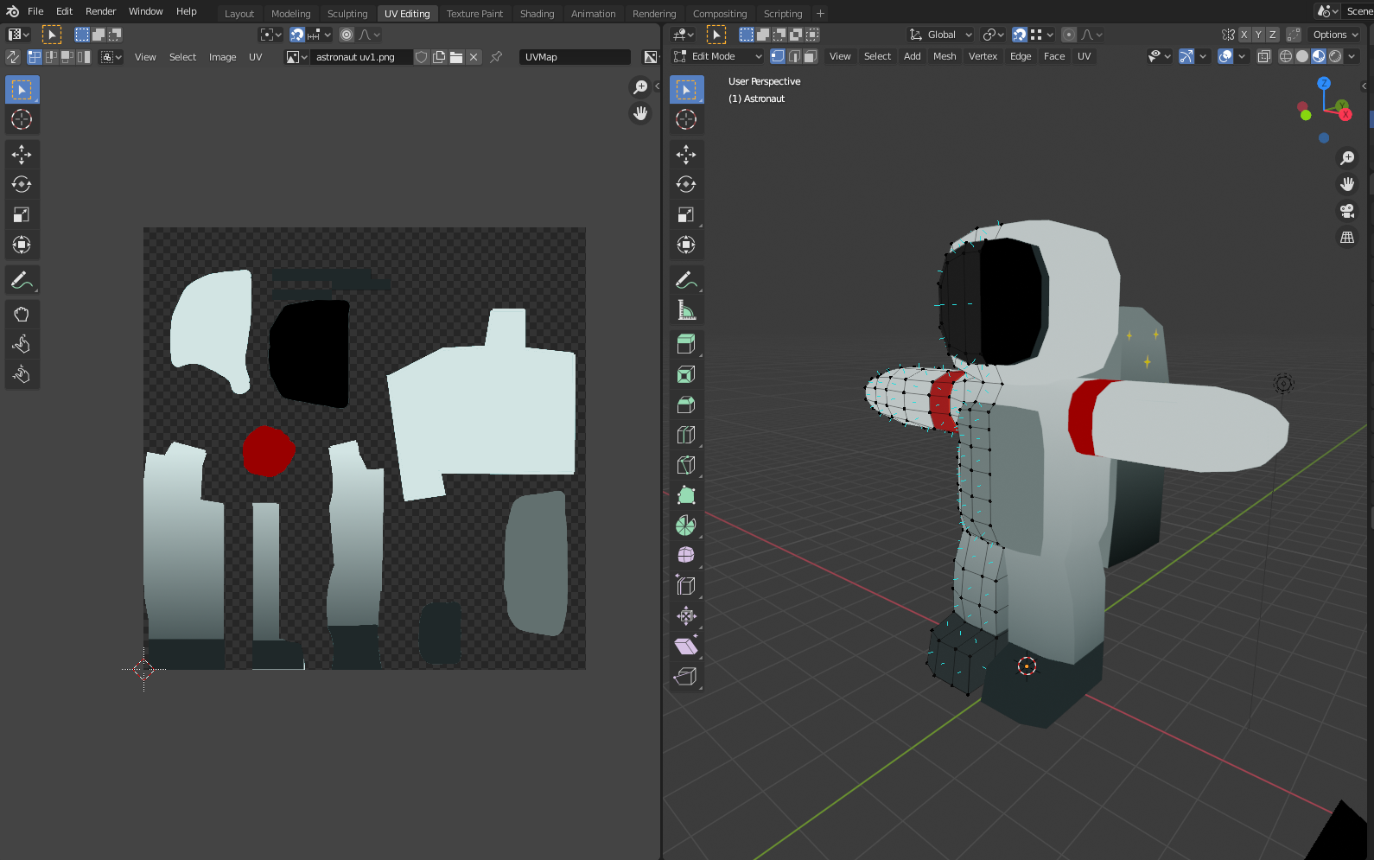
Task: Toggle X-ray display in viewport
Action: tap(1263, 56)
